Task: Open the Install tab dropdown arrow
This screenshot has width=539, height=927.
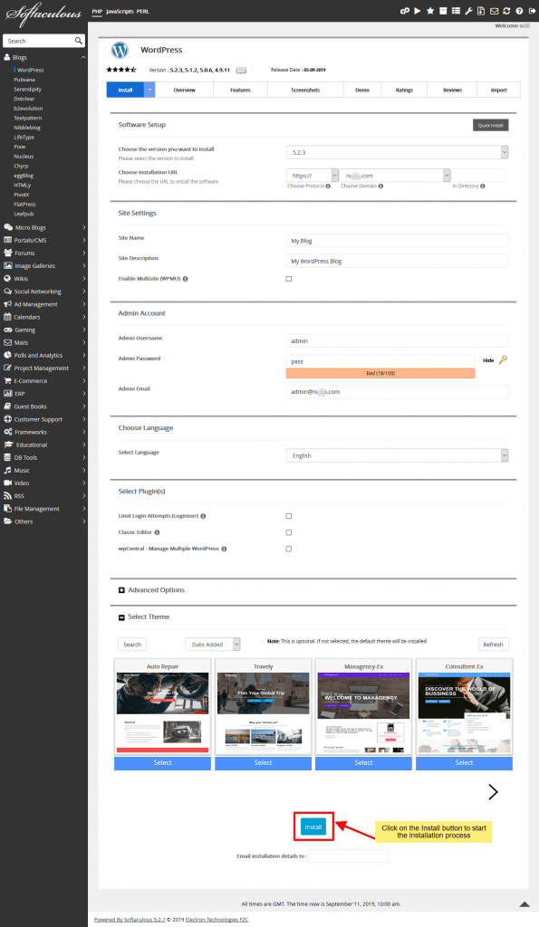Action: 149,90
